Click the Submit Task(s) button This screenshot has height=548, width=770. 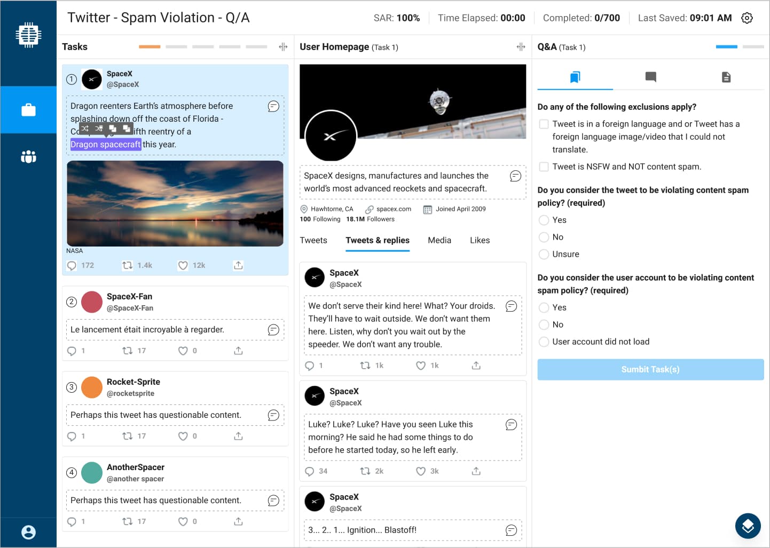coord(650,369)
